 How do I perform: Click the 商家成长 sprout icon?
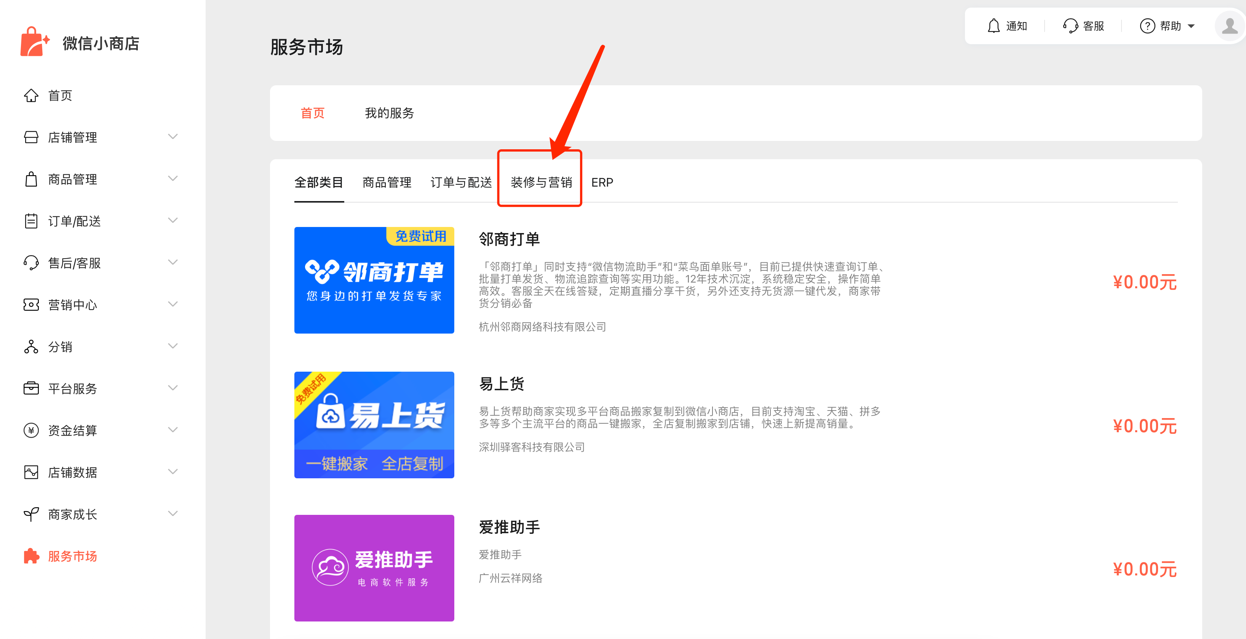tap(31, 514)
